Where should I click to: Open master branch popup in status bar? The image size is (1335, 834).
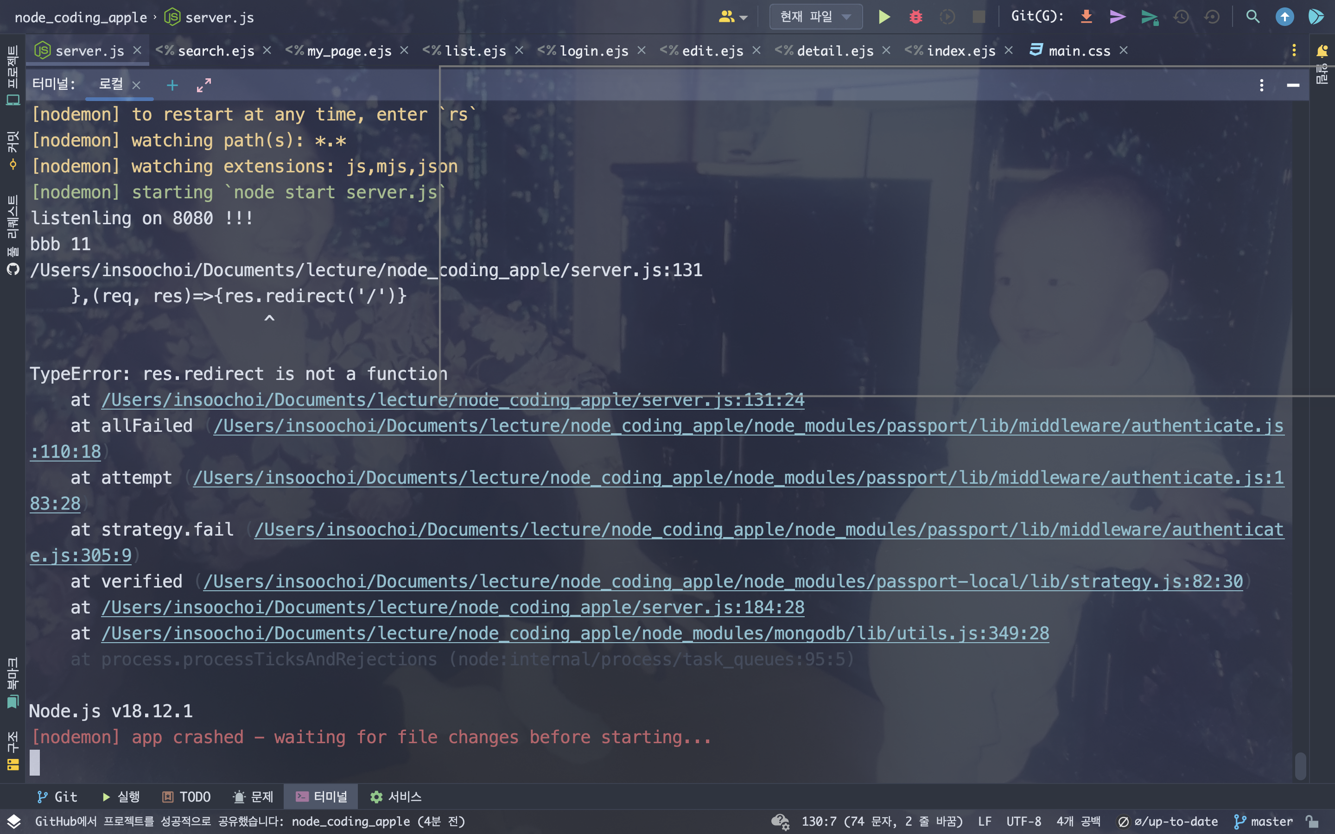pyautogui.click(x=1264, y=822)
